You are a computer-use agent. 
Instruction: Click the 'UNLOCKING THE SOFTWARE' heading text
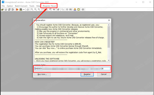click(47, 59)
